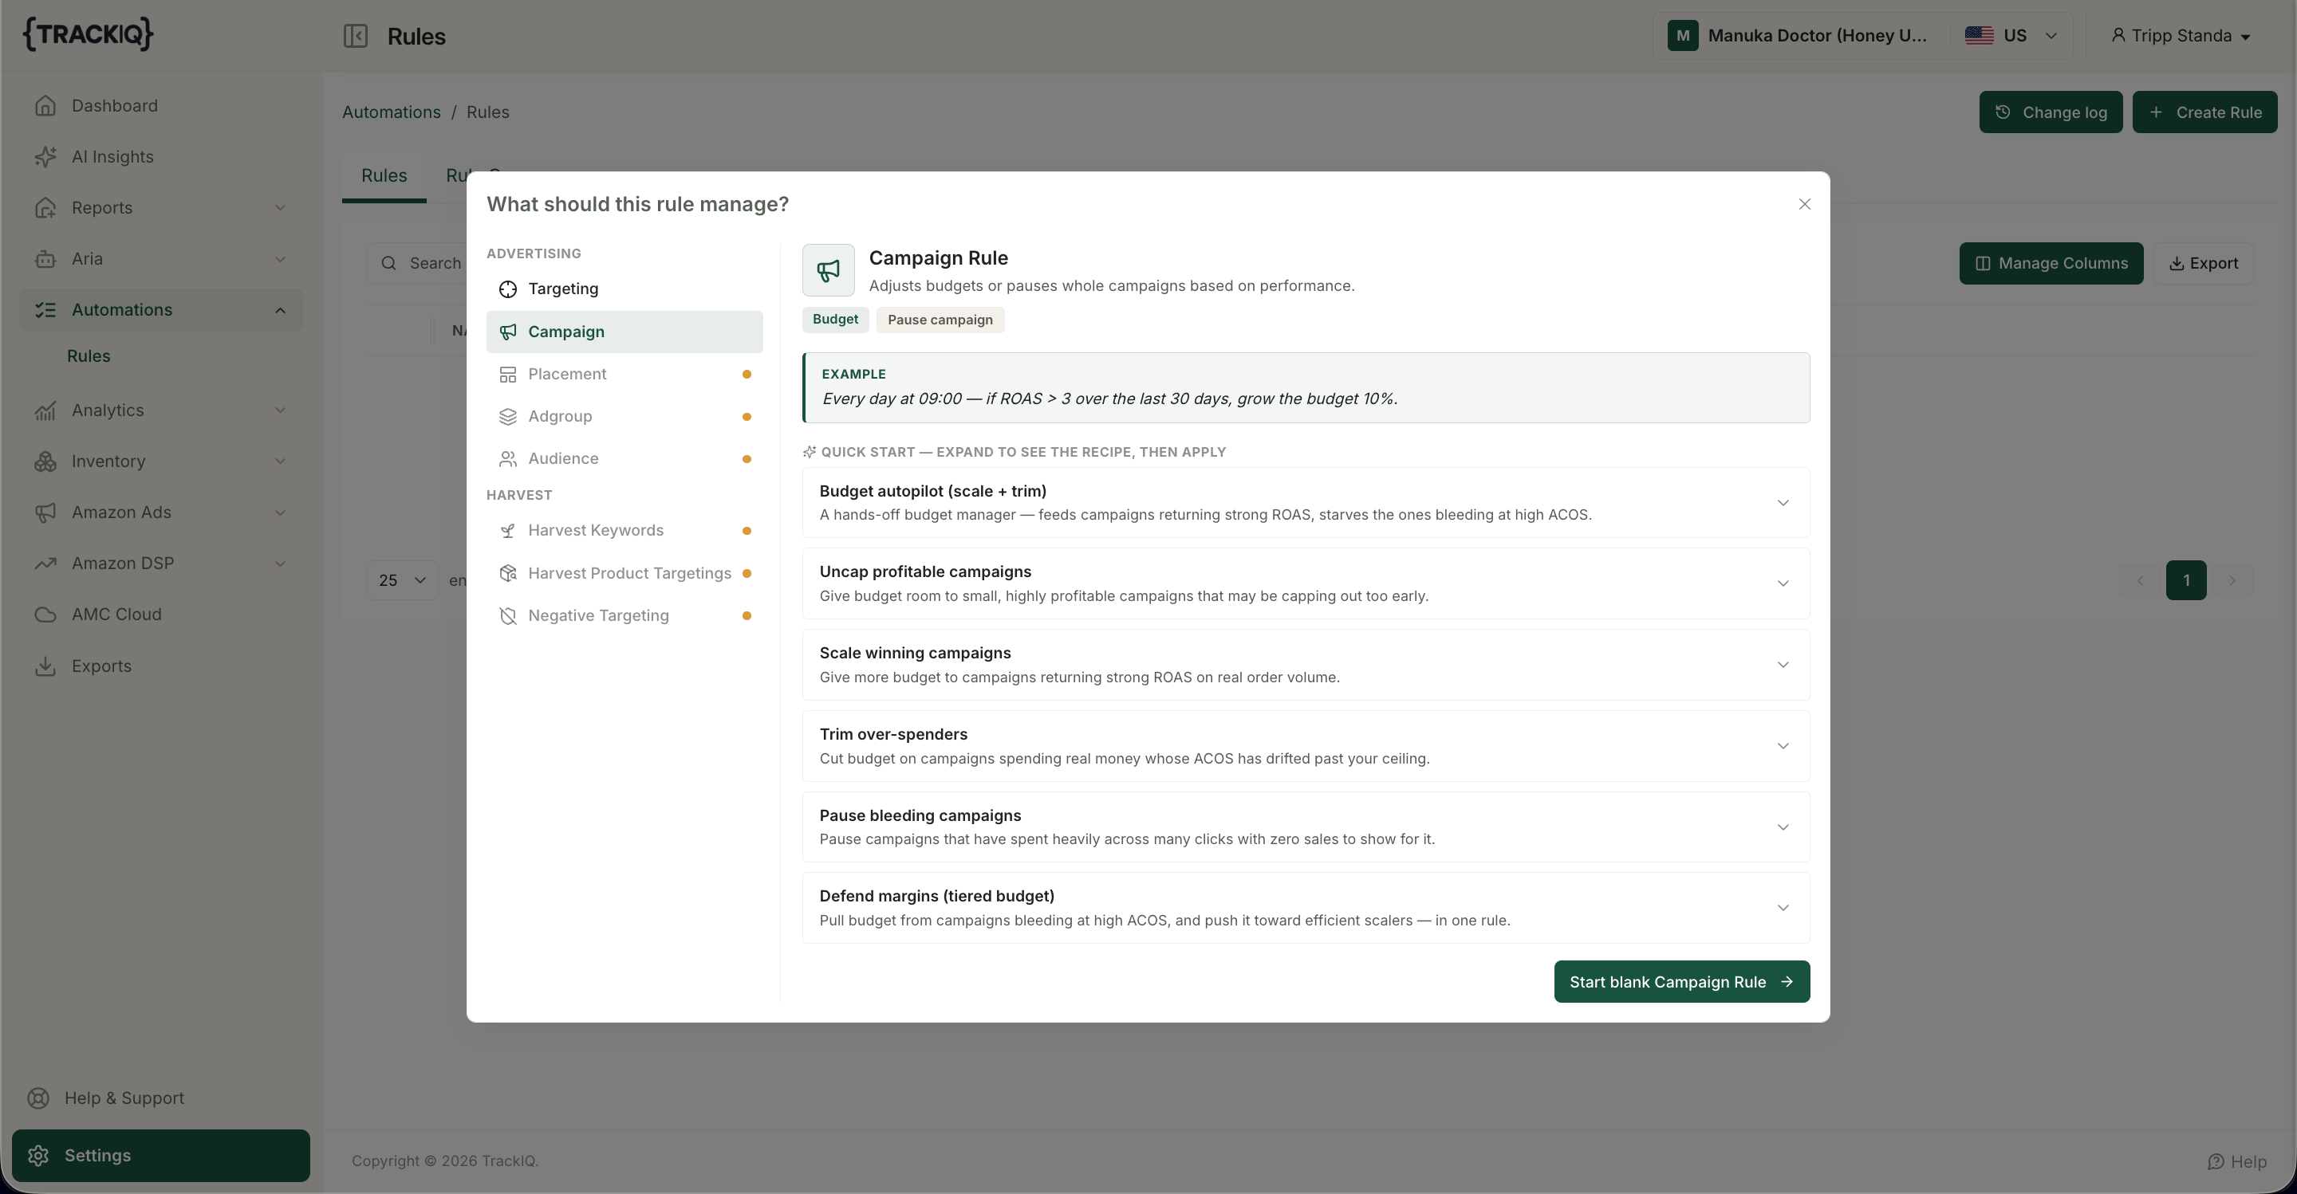
Task: Switch to the Rules tab
Action: pyautogui.click(x=384, y=175)
